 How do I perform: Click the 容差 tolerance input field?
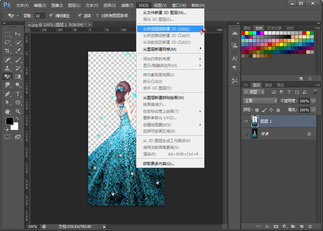coord(40,16)
